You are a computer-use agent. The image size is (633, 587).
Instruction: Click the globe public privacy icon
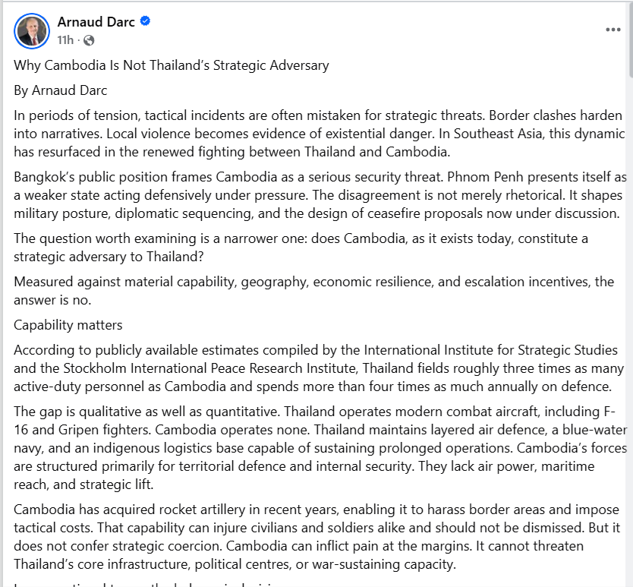point(89,39)
